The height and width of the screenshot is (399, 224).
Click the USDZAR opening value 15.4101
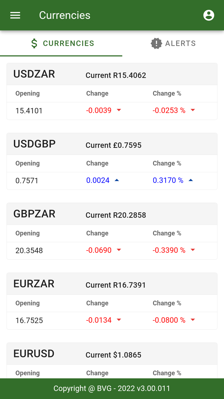[29, 111]
